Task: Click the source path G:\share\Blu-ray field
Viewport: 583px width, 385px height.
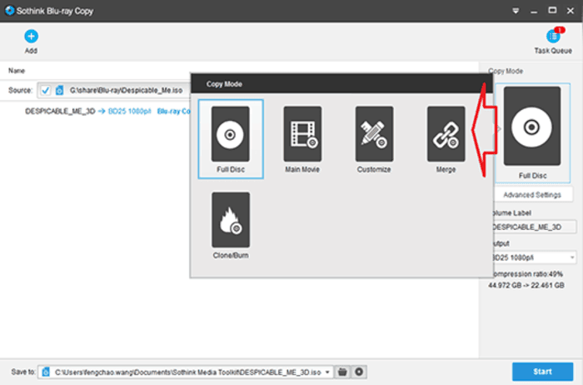Action: tap(126, 90)
